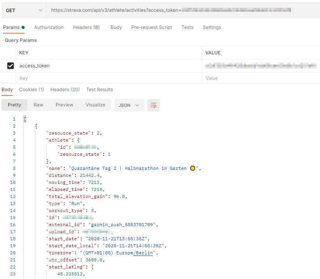
Task: Open the GET method dropdown
Action: click(24, 10)
